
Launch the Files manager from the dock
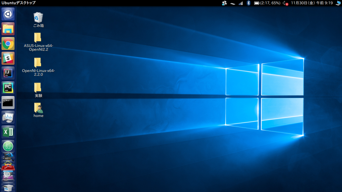(8, 29)
